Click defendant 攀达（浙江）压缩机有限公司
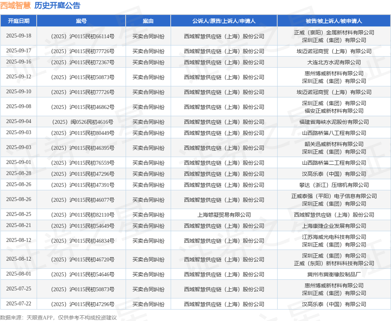 334,185
